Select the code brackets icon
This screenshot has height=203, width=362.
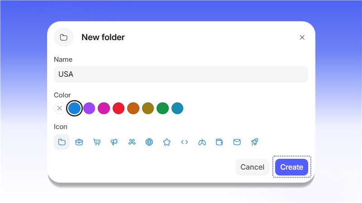tap(185, 142)
